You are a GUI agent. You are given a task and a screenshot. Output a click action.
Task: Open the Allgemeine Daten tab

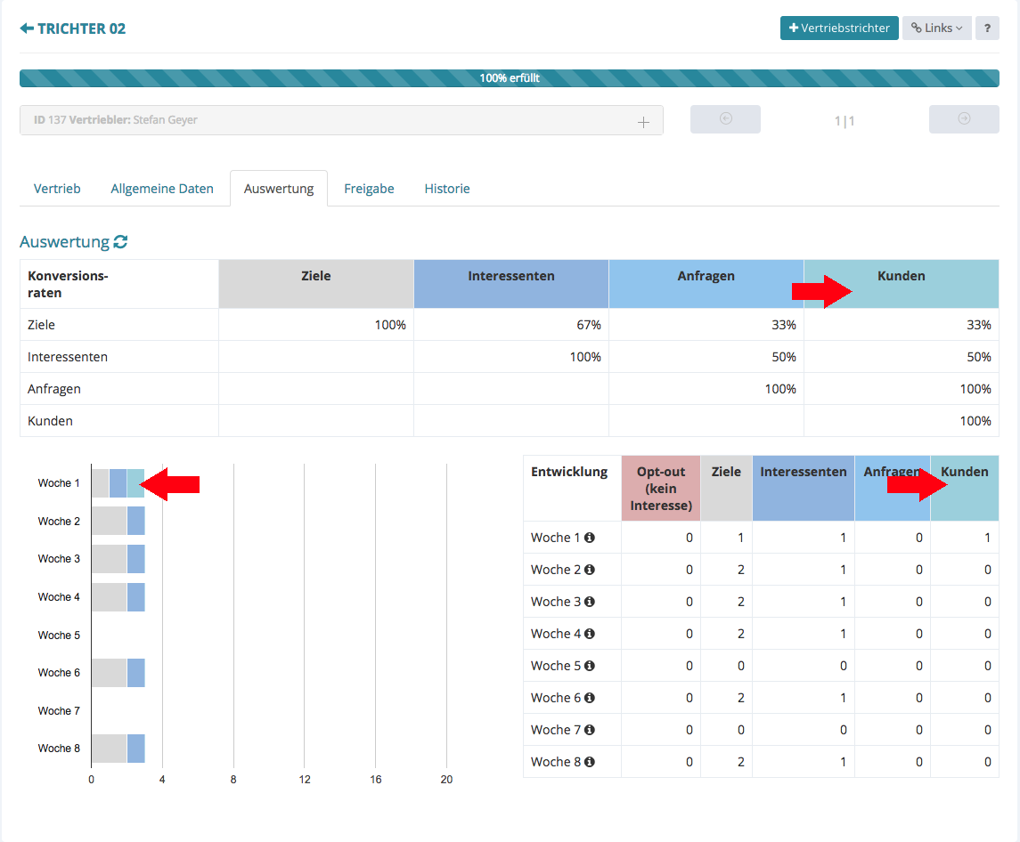tap(162, 189)
